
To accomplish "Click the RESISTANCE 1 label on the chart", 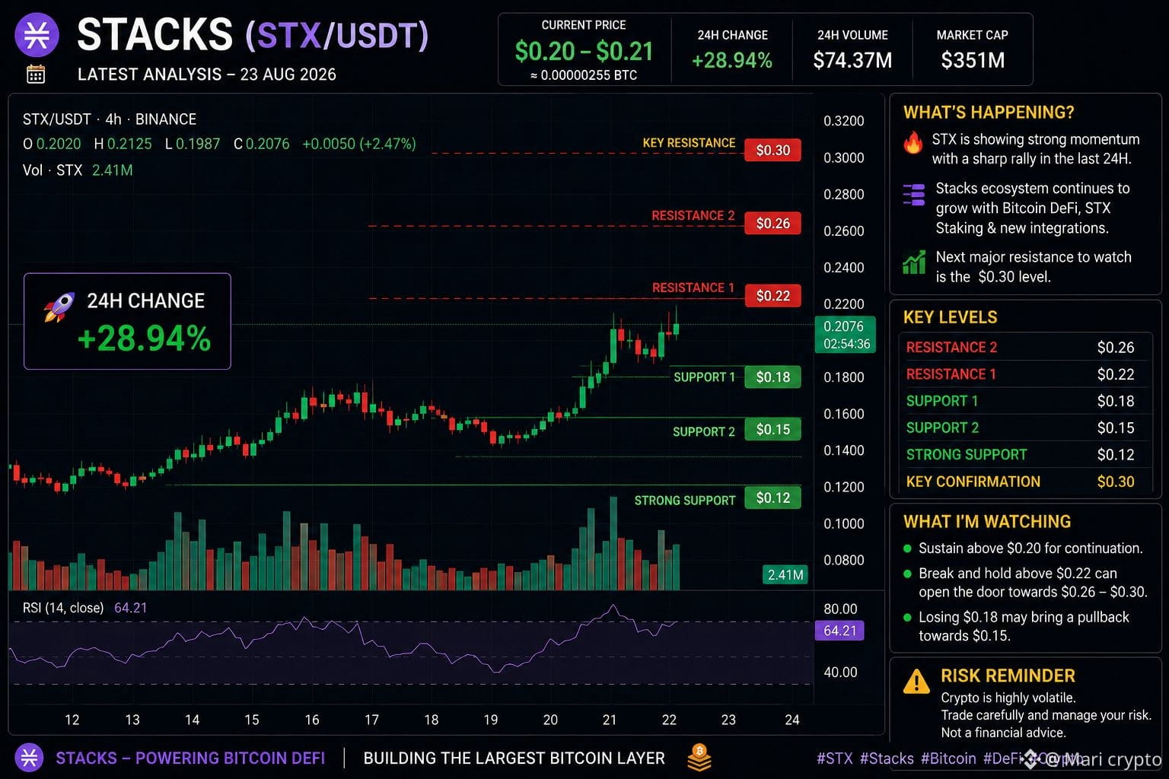I will click(x=693, y=288).
